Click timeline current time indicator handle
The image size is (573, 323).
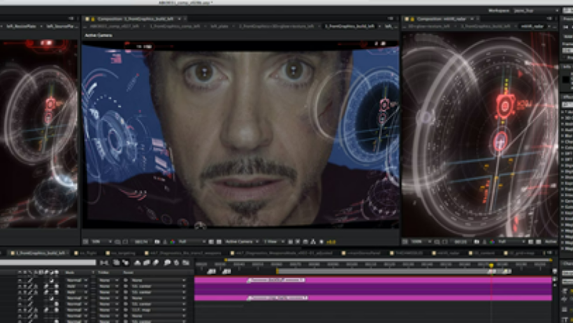491,265
